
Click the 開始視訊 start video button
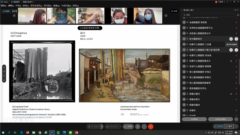(x=112, y=127)
